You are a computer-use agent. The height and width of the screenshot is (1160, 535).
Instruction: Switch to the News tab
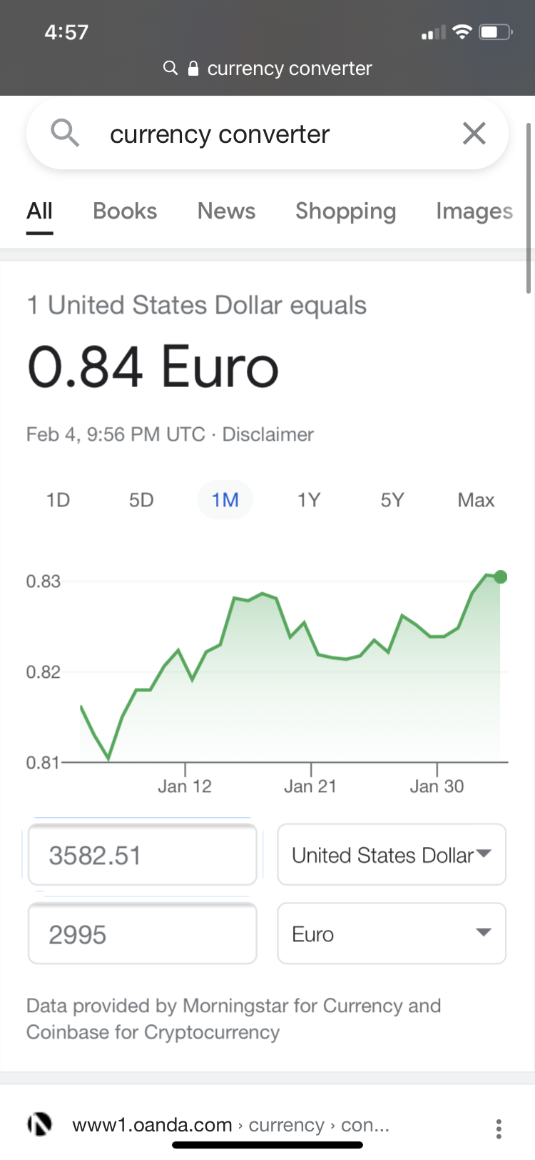226,211
